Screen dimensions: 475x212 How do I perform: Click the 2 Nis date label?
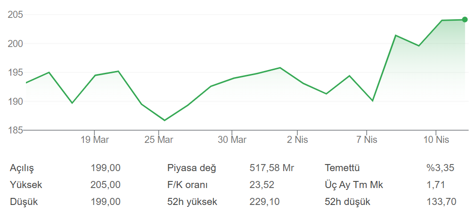(x=298, y=140)
